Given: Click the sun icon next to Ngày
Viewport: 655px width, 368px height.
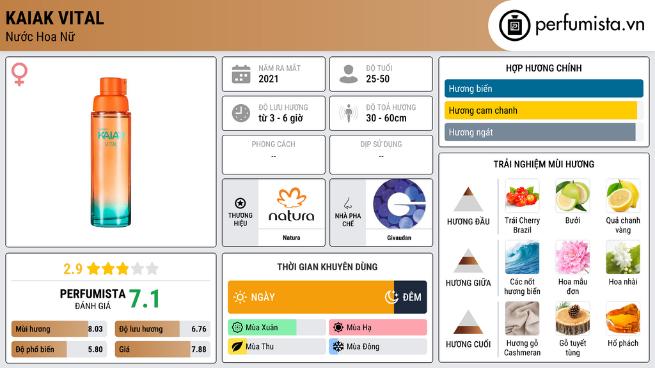Looking at the screenshot, I should (240, 297).
